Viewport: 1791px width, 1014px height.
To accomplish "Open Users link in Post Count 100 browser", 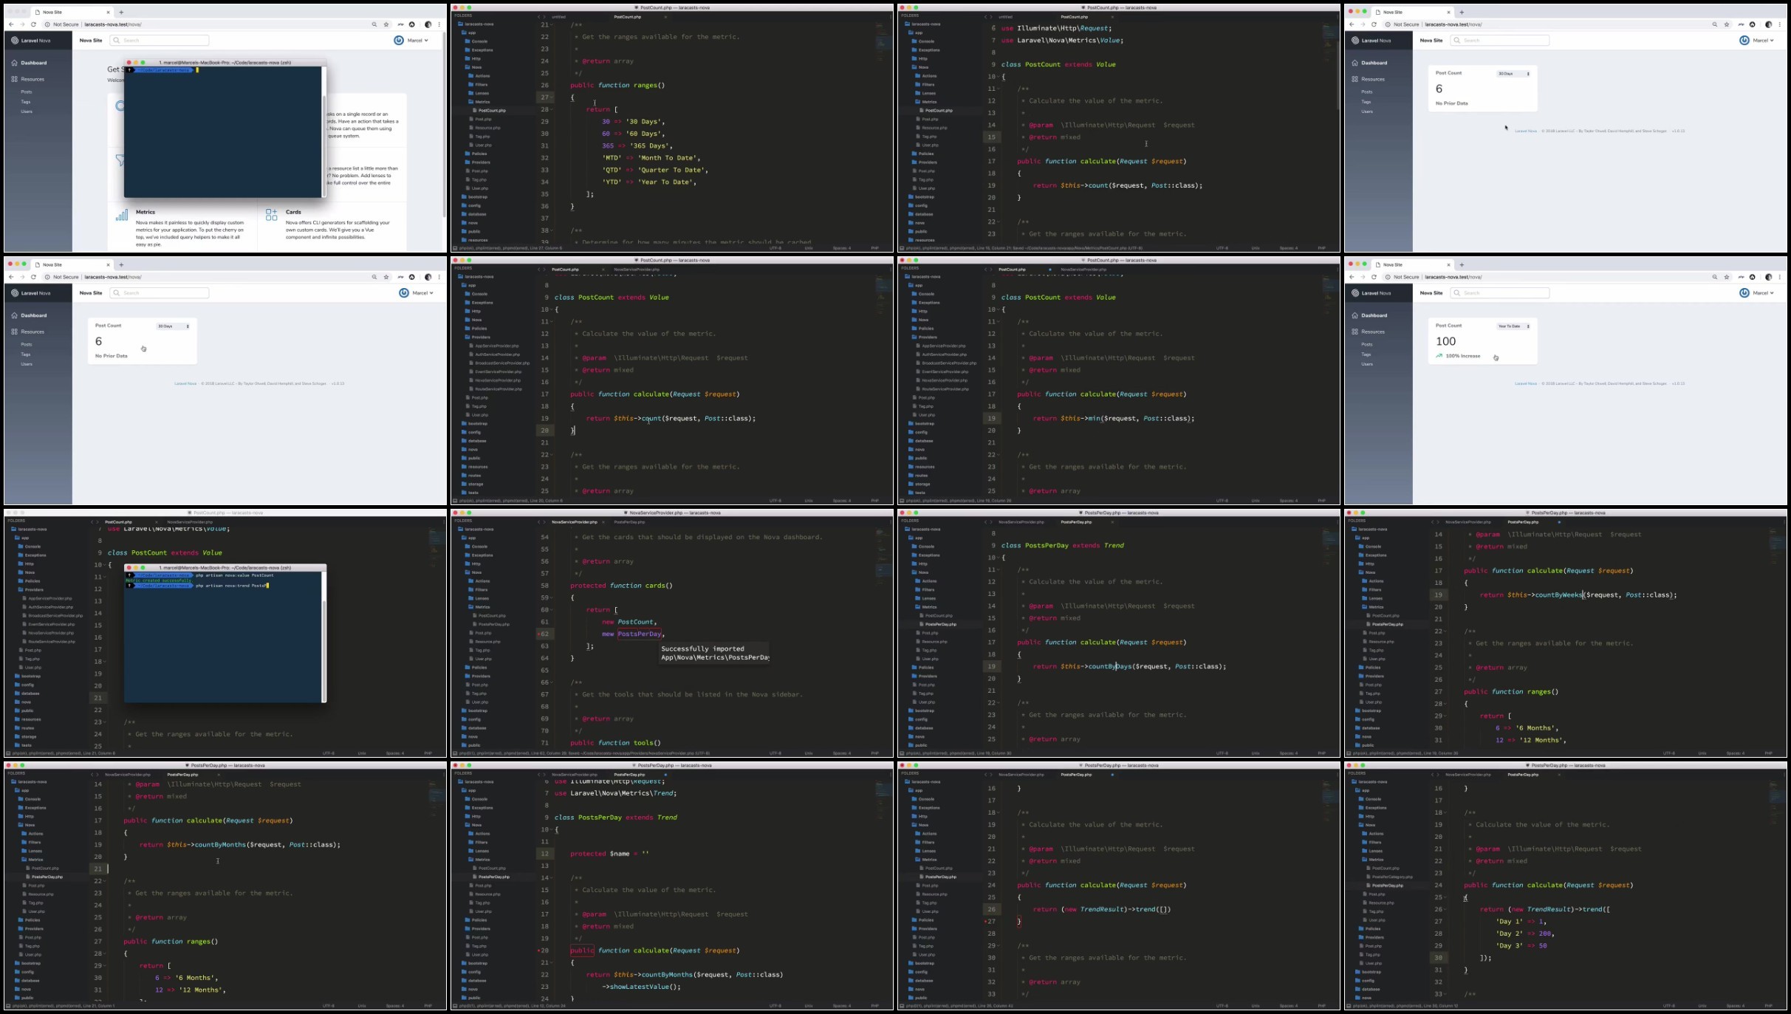I will pos(1367,364).
